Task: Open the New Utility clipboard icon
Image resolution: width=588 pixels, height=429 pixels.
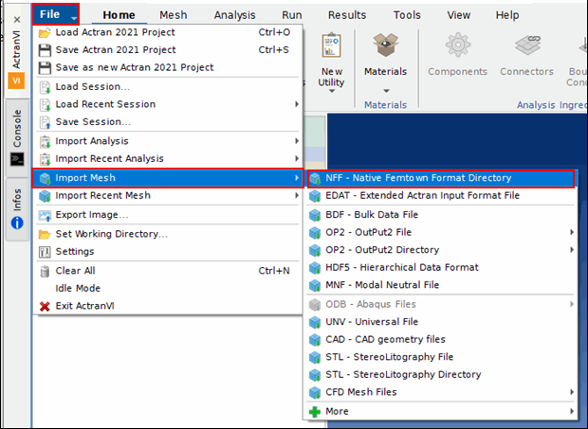Action: 332,45
